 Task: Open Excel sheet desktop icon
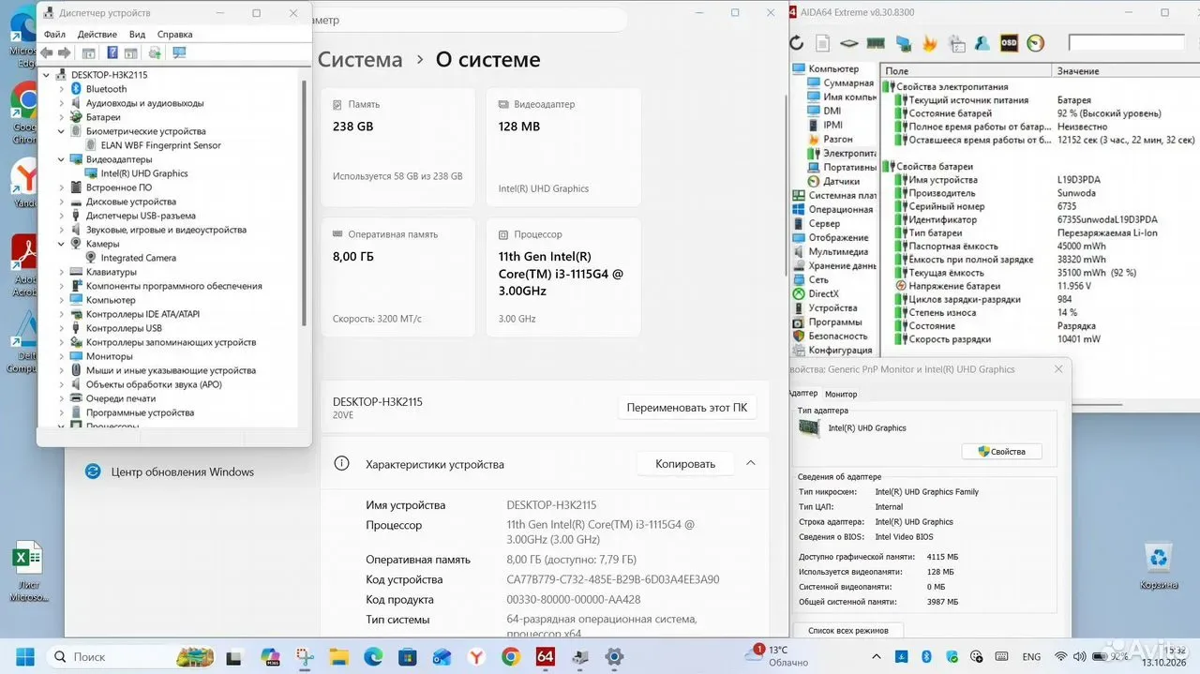click(27, 571)
